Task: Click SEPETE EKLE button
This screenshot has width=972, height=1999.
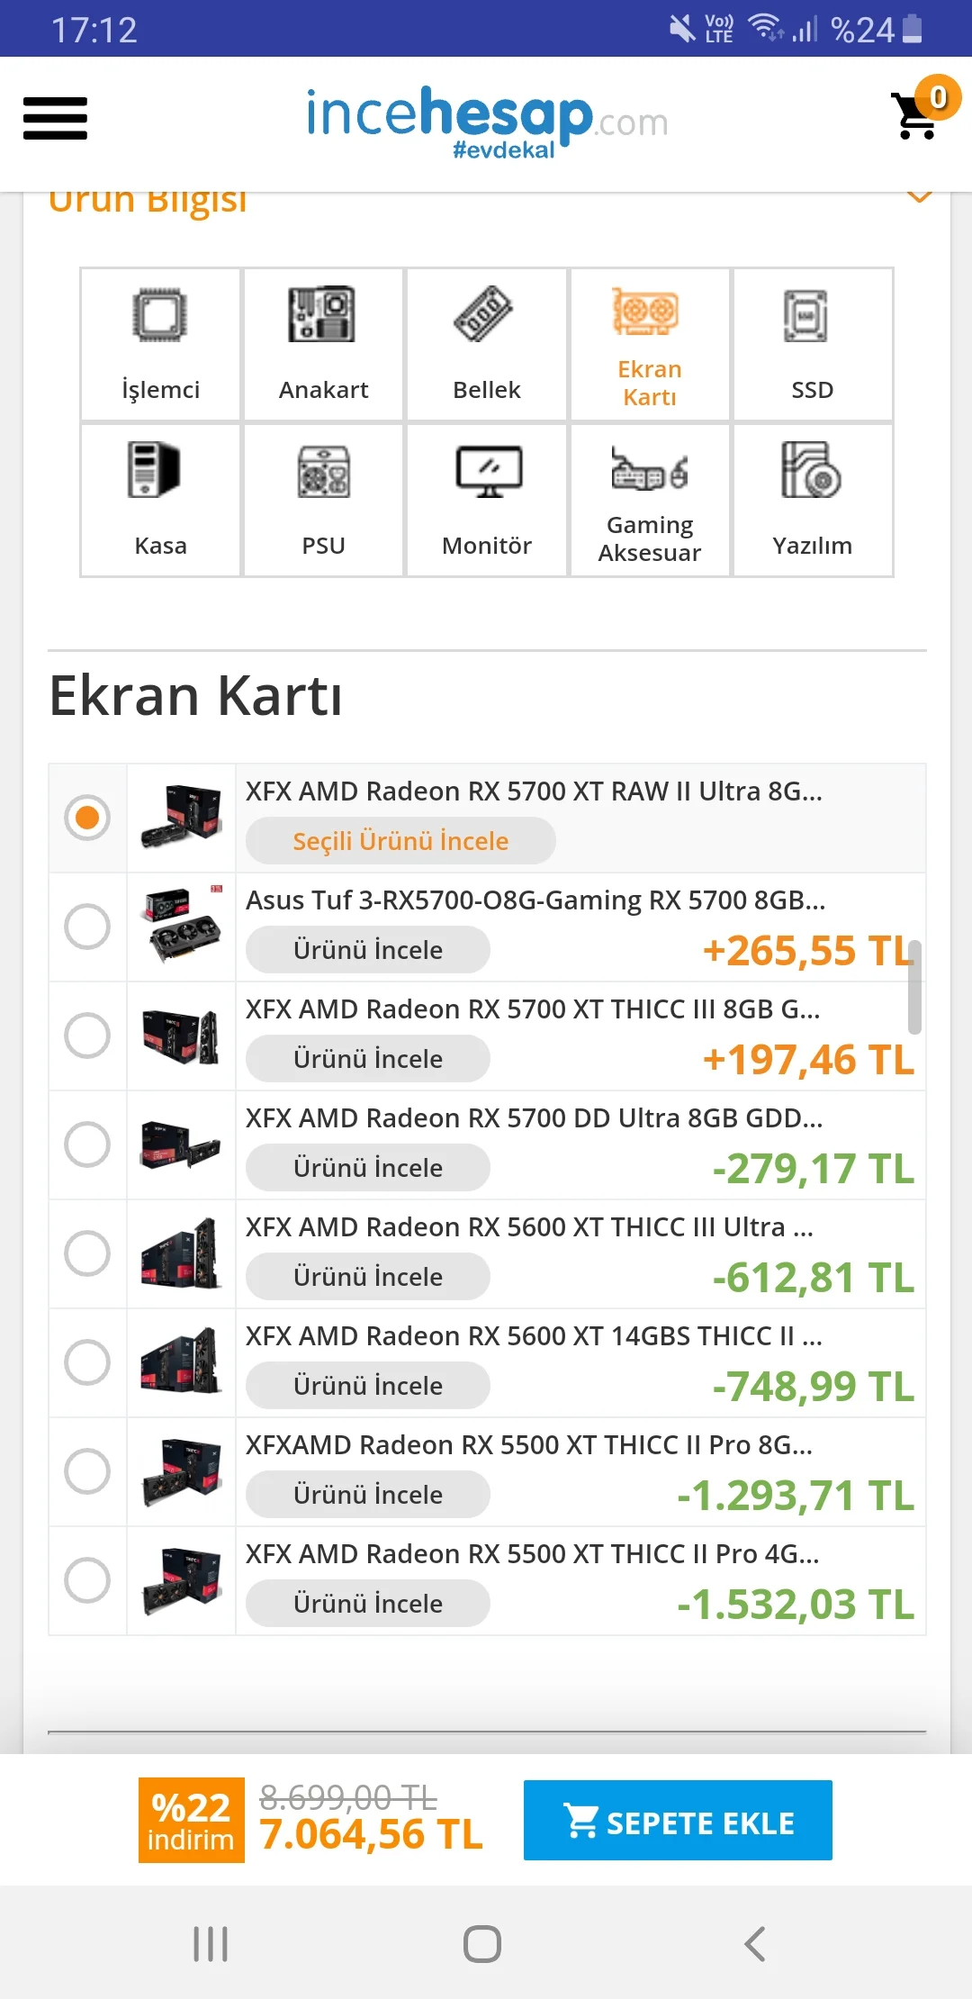Action: click(x=678, y=1820)
